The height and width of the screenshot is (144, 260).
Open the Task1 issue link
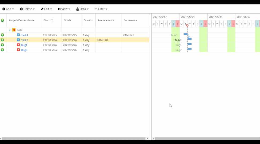tap(25, 35)
